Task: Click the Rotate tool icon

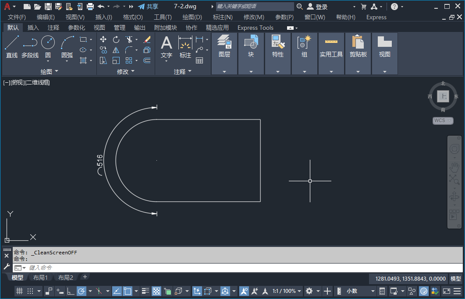Action: click(116, 39)
